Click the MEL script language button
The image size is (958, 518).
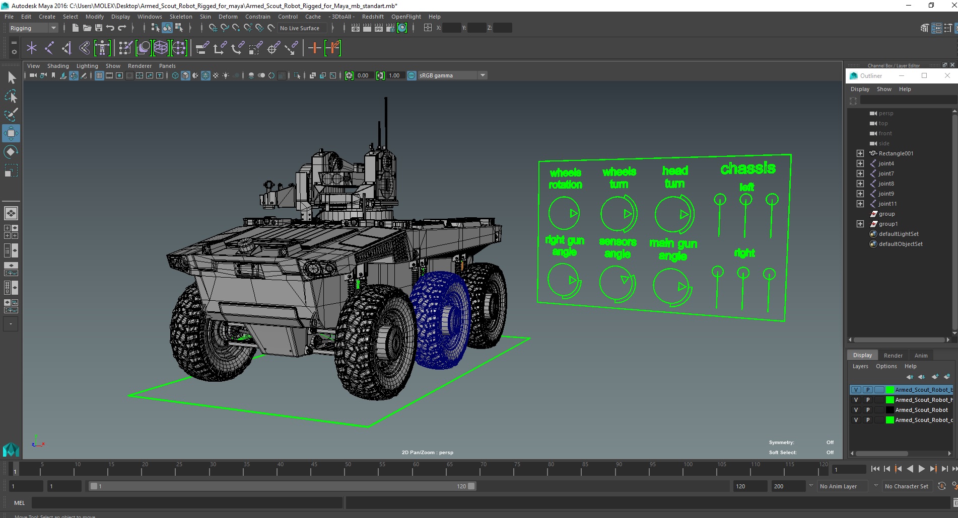click(19, 503)
